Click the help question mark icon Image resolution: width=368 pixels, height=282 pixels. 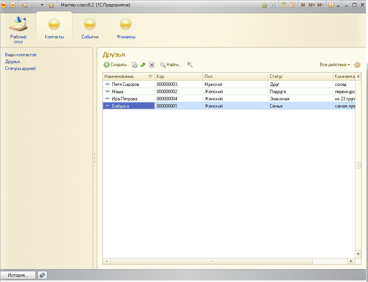[x=357, y=65]
